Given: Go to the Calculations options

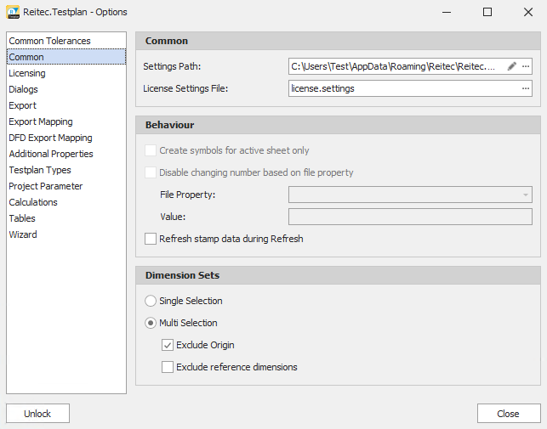Looking at the screenshot, I should coord(33,202).
